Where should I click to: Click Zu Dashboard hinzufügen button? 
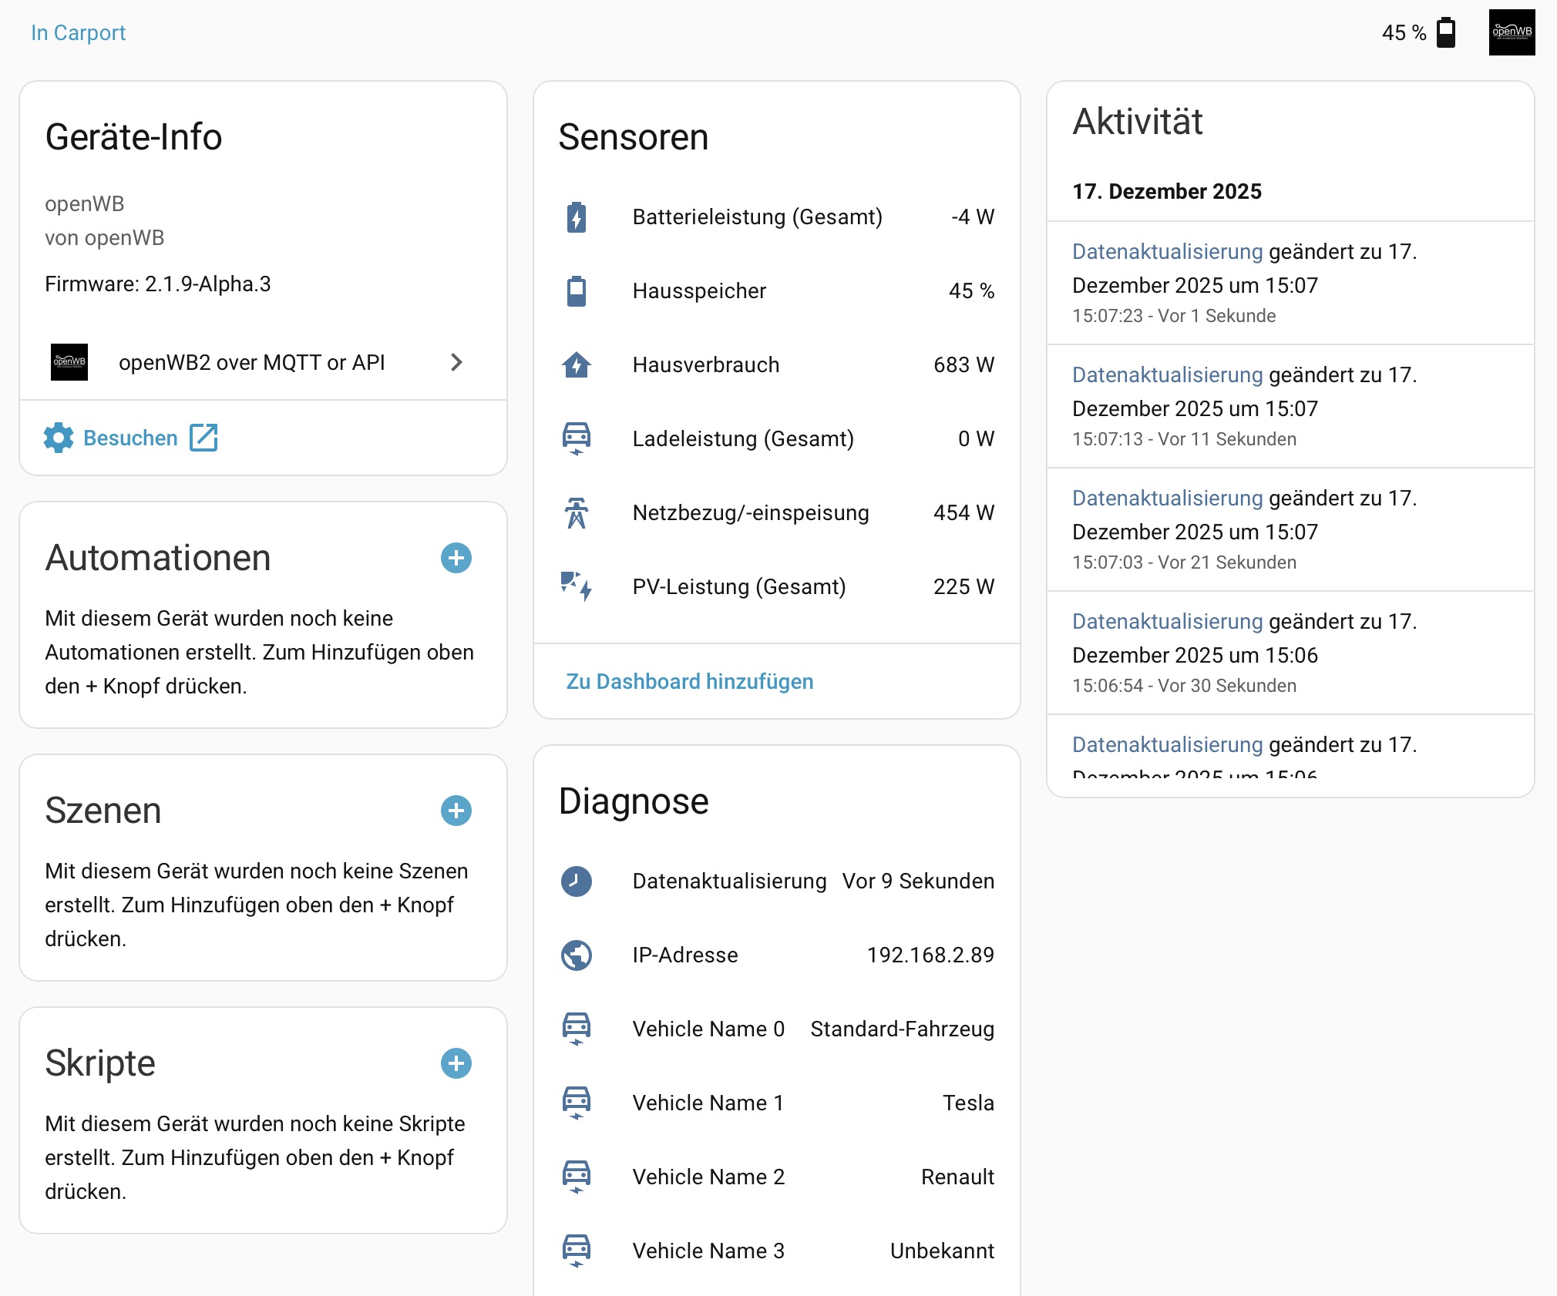[x=690, y=681]
